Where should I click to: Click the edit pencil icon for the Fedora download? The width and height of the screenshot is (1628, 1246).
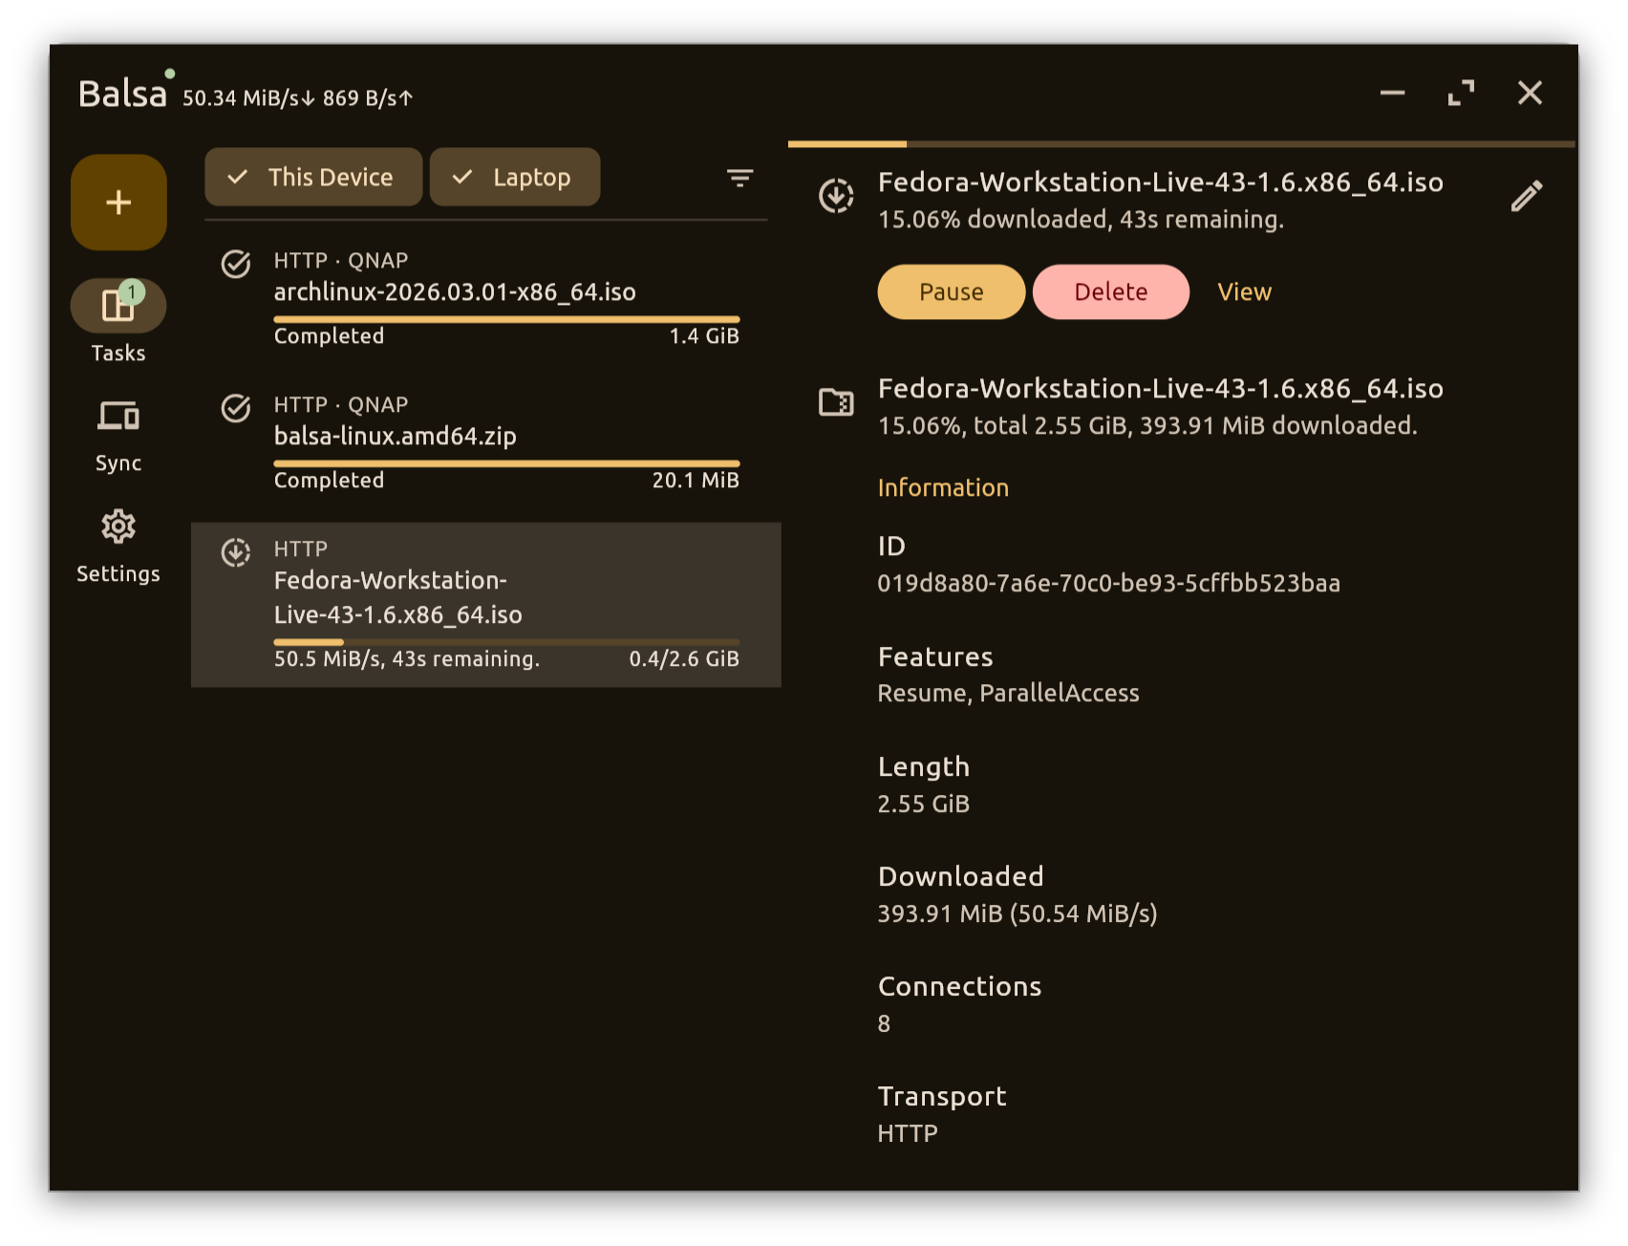1526,195
